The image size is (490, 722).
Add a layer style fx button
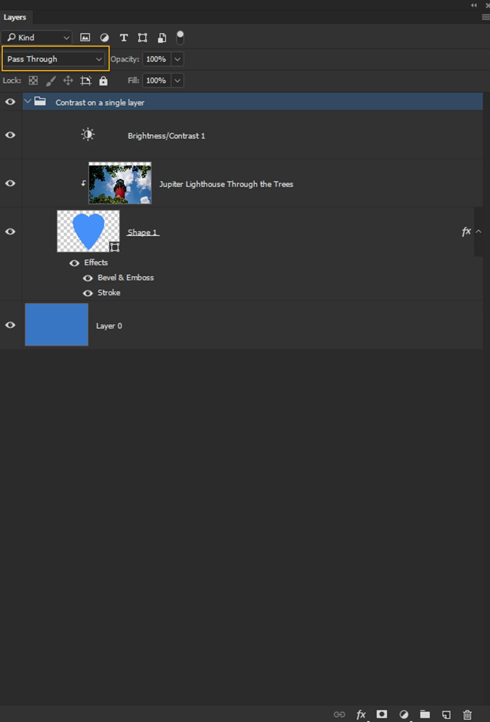(x=361, y=714)
